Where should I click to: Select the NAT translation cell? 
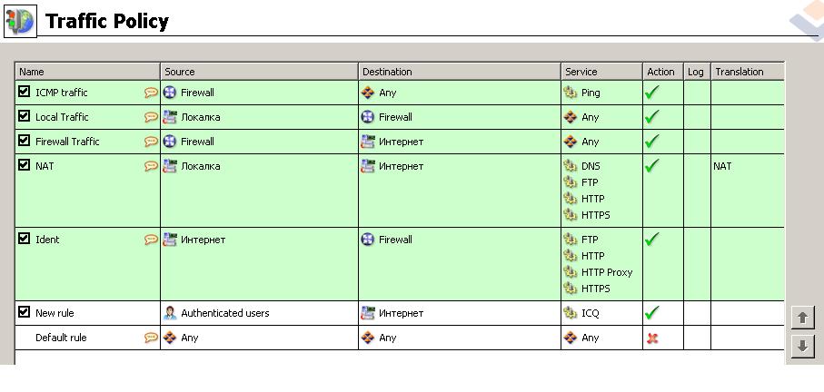(722, 166)
